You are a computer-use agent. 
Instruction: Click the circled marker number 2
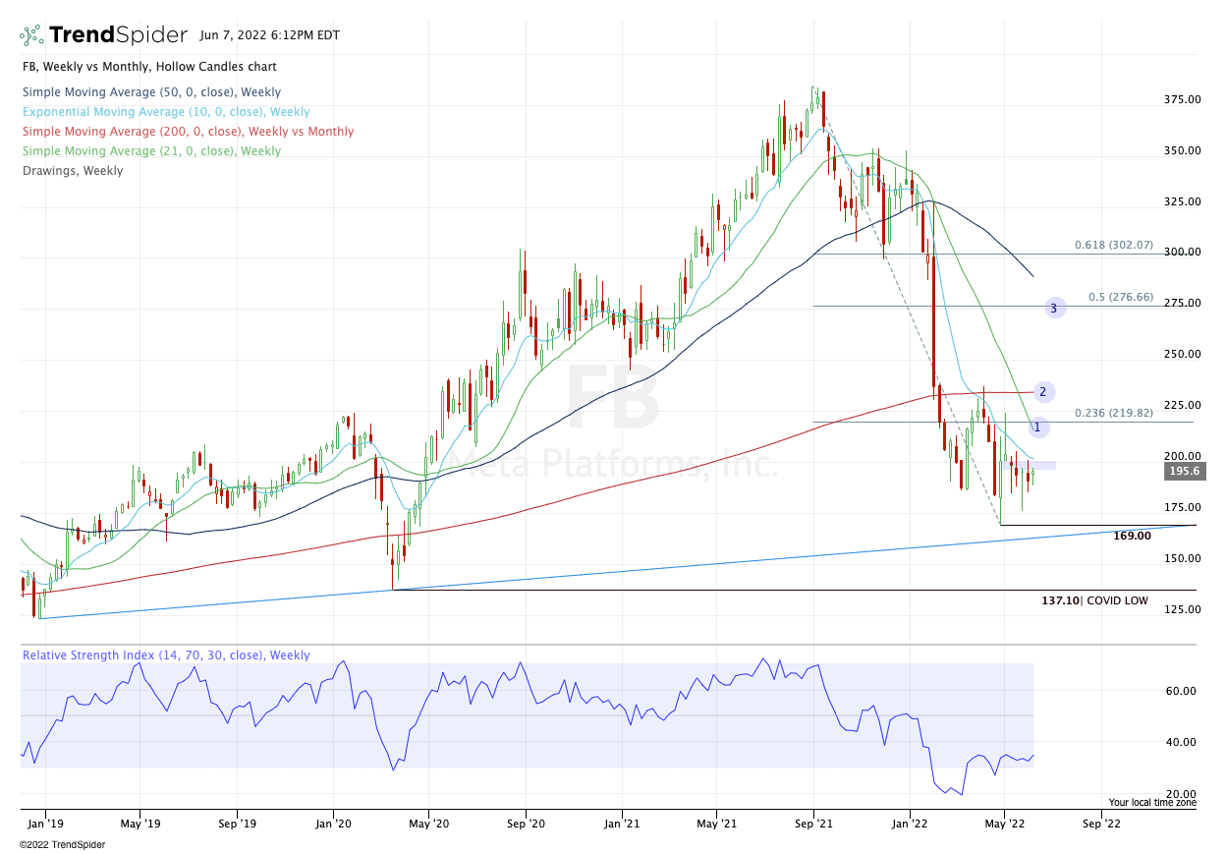pyautogui.click(x=1042, y=391)
